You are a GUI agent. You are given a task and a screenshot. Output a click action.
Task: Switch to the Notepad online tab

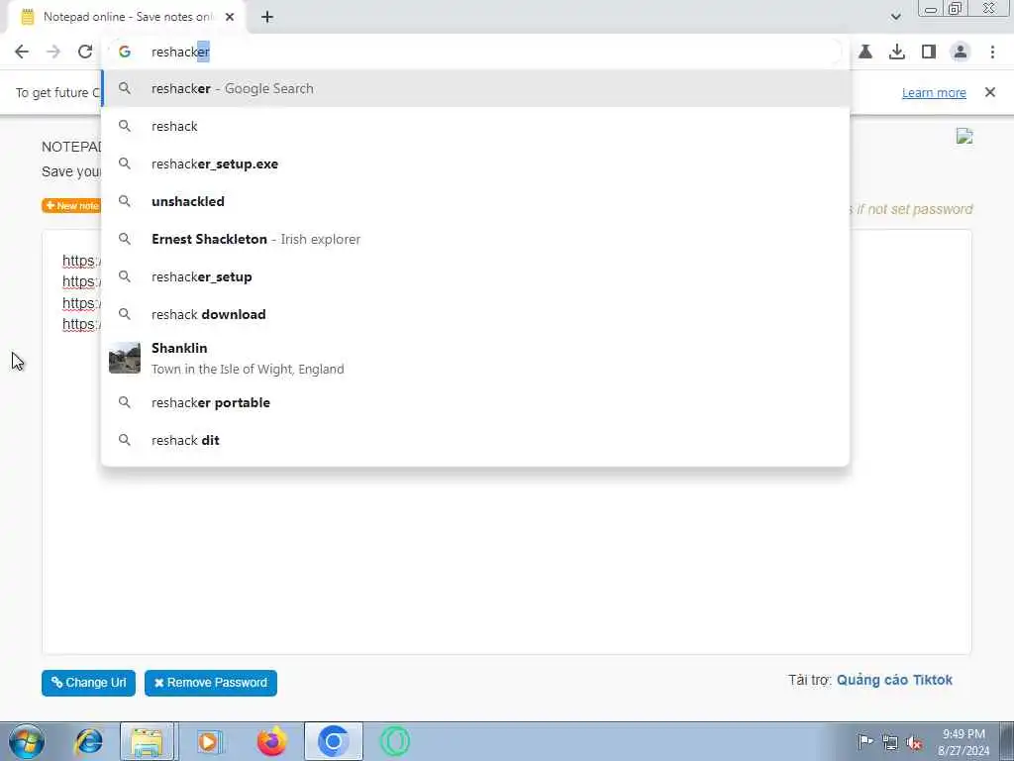coord(128,17)
